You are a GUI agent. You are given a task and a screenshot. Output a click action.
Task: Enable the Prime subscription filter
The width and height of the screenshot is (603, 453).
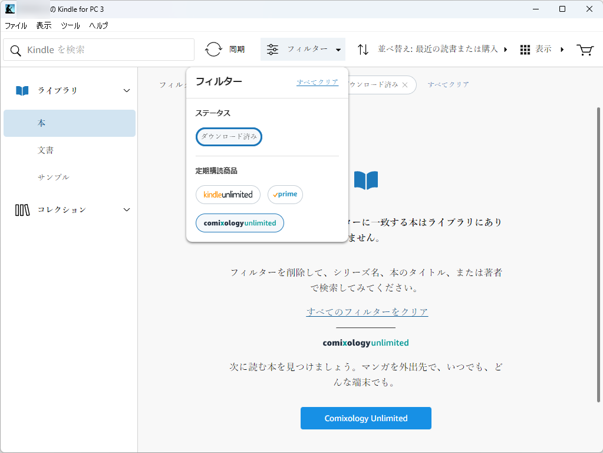click(x=285, y=194)
